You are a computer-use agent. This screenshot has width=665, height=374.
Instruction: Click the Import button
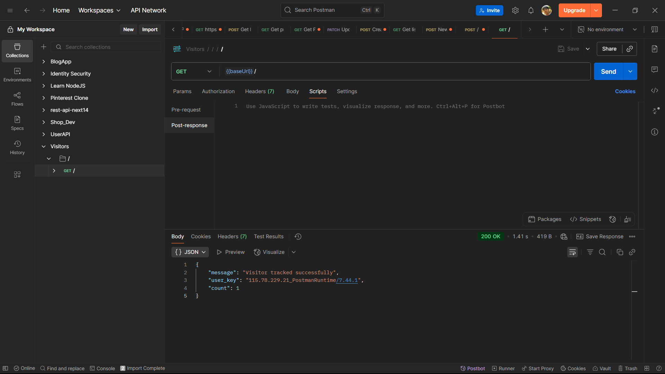[x=150, y=29]
